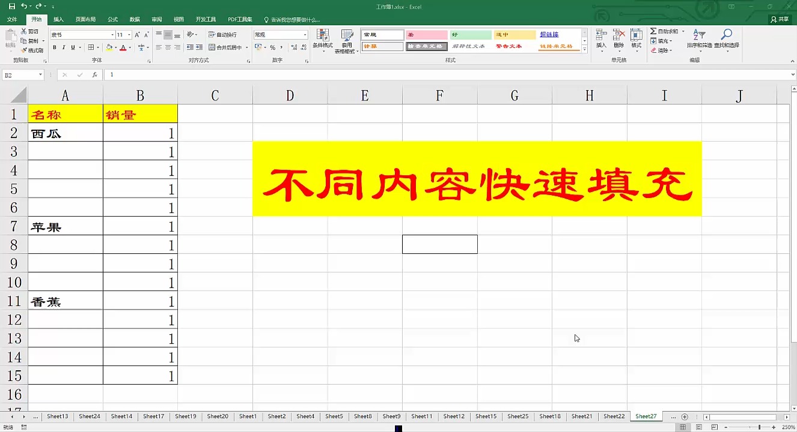Select cell containing 苹果

click(x=66, y=226)
